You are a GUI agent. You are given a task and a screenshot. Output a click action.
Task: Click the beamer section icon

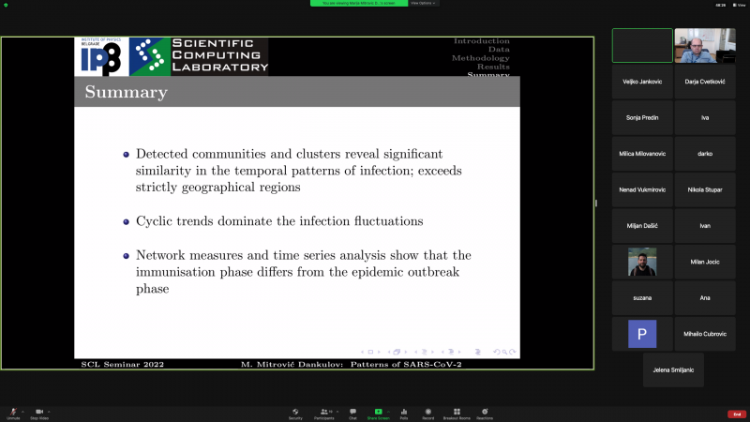(451, 353)
